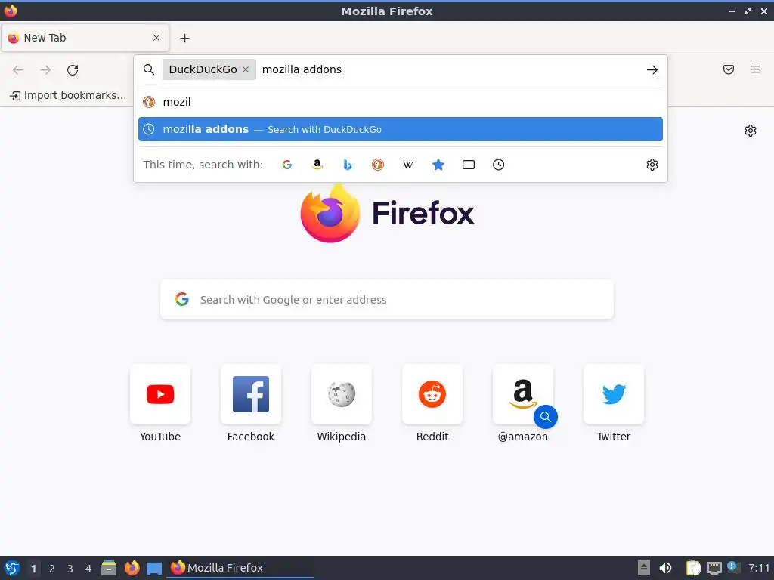Search this time with Bing icon
774x580 pixels.
[x=348, y=165]
